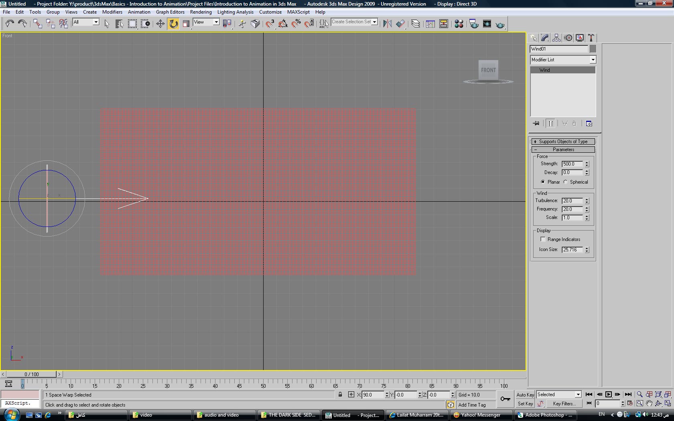Open the Layer Manager

pyautogui.click(x=416, y=24)
